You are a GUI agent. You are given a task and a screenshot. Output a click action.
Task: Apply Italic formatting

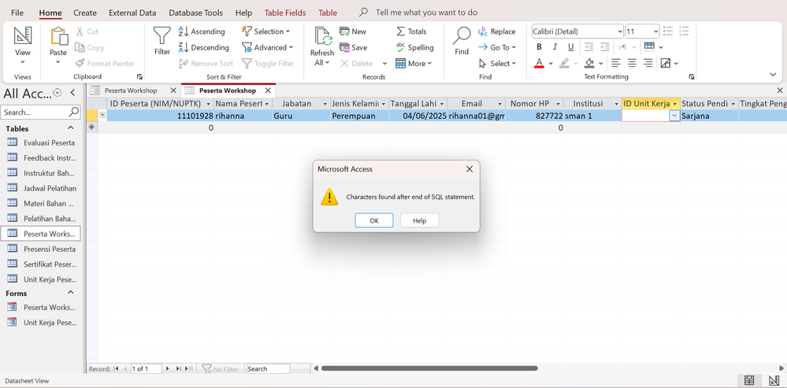click(555, 47)
